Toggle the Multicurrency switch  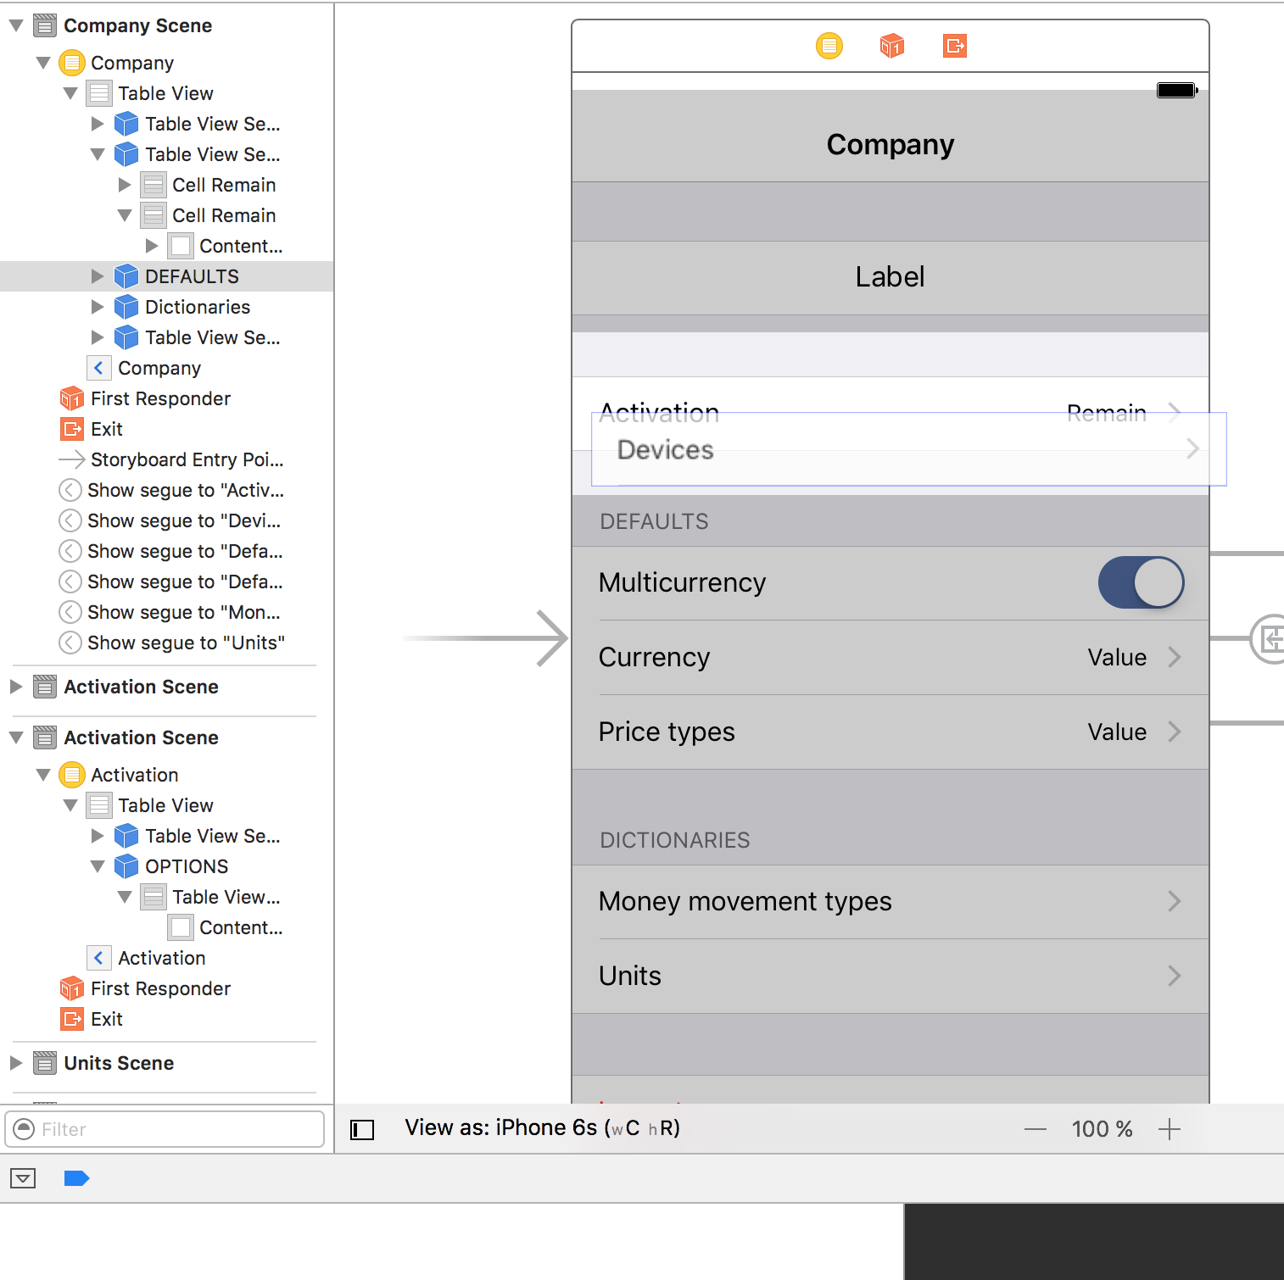pyautogui.click(x=1141, y=582)
